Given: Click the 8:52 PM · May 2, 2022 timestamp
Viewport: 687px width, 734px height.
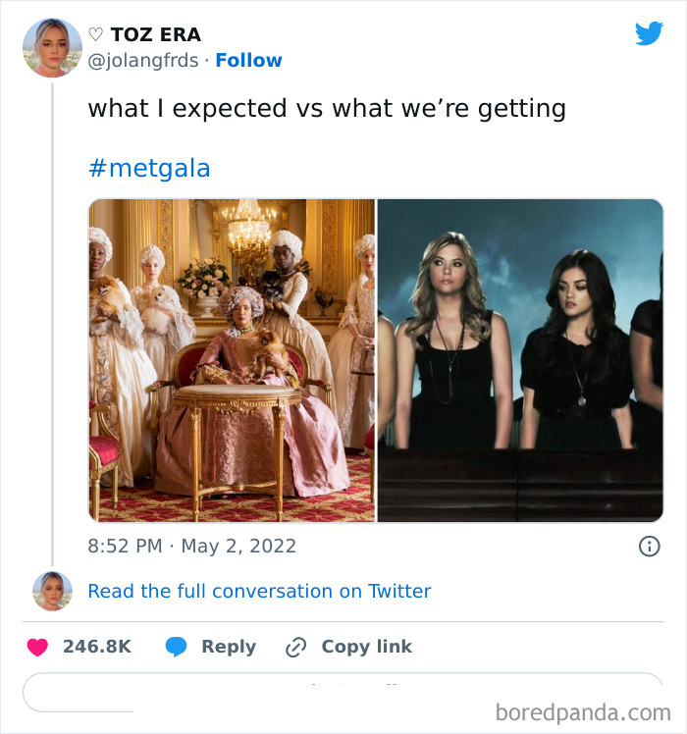Looking at the screenshot, I should (x=191, y=546).
